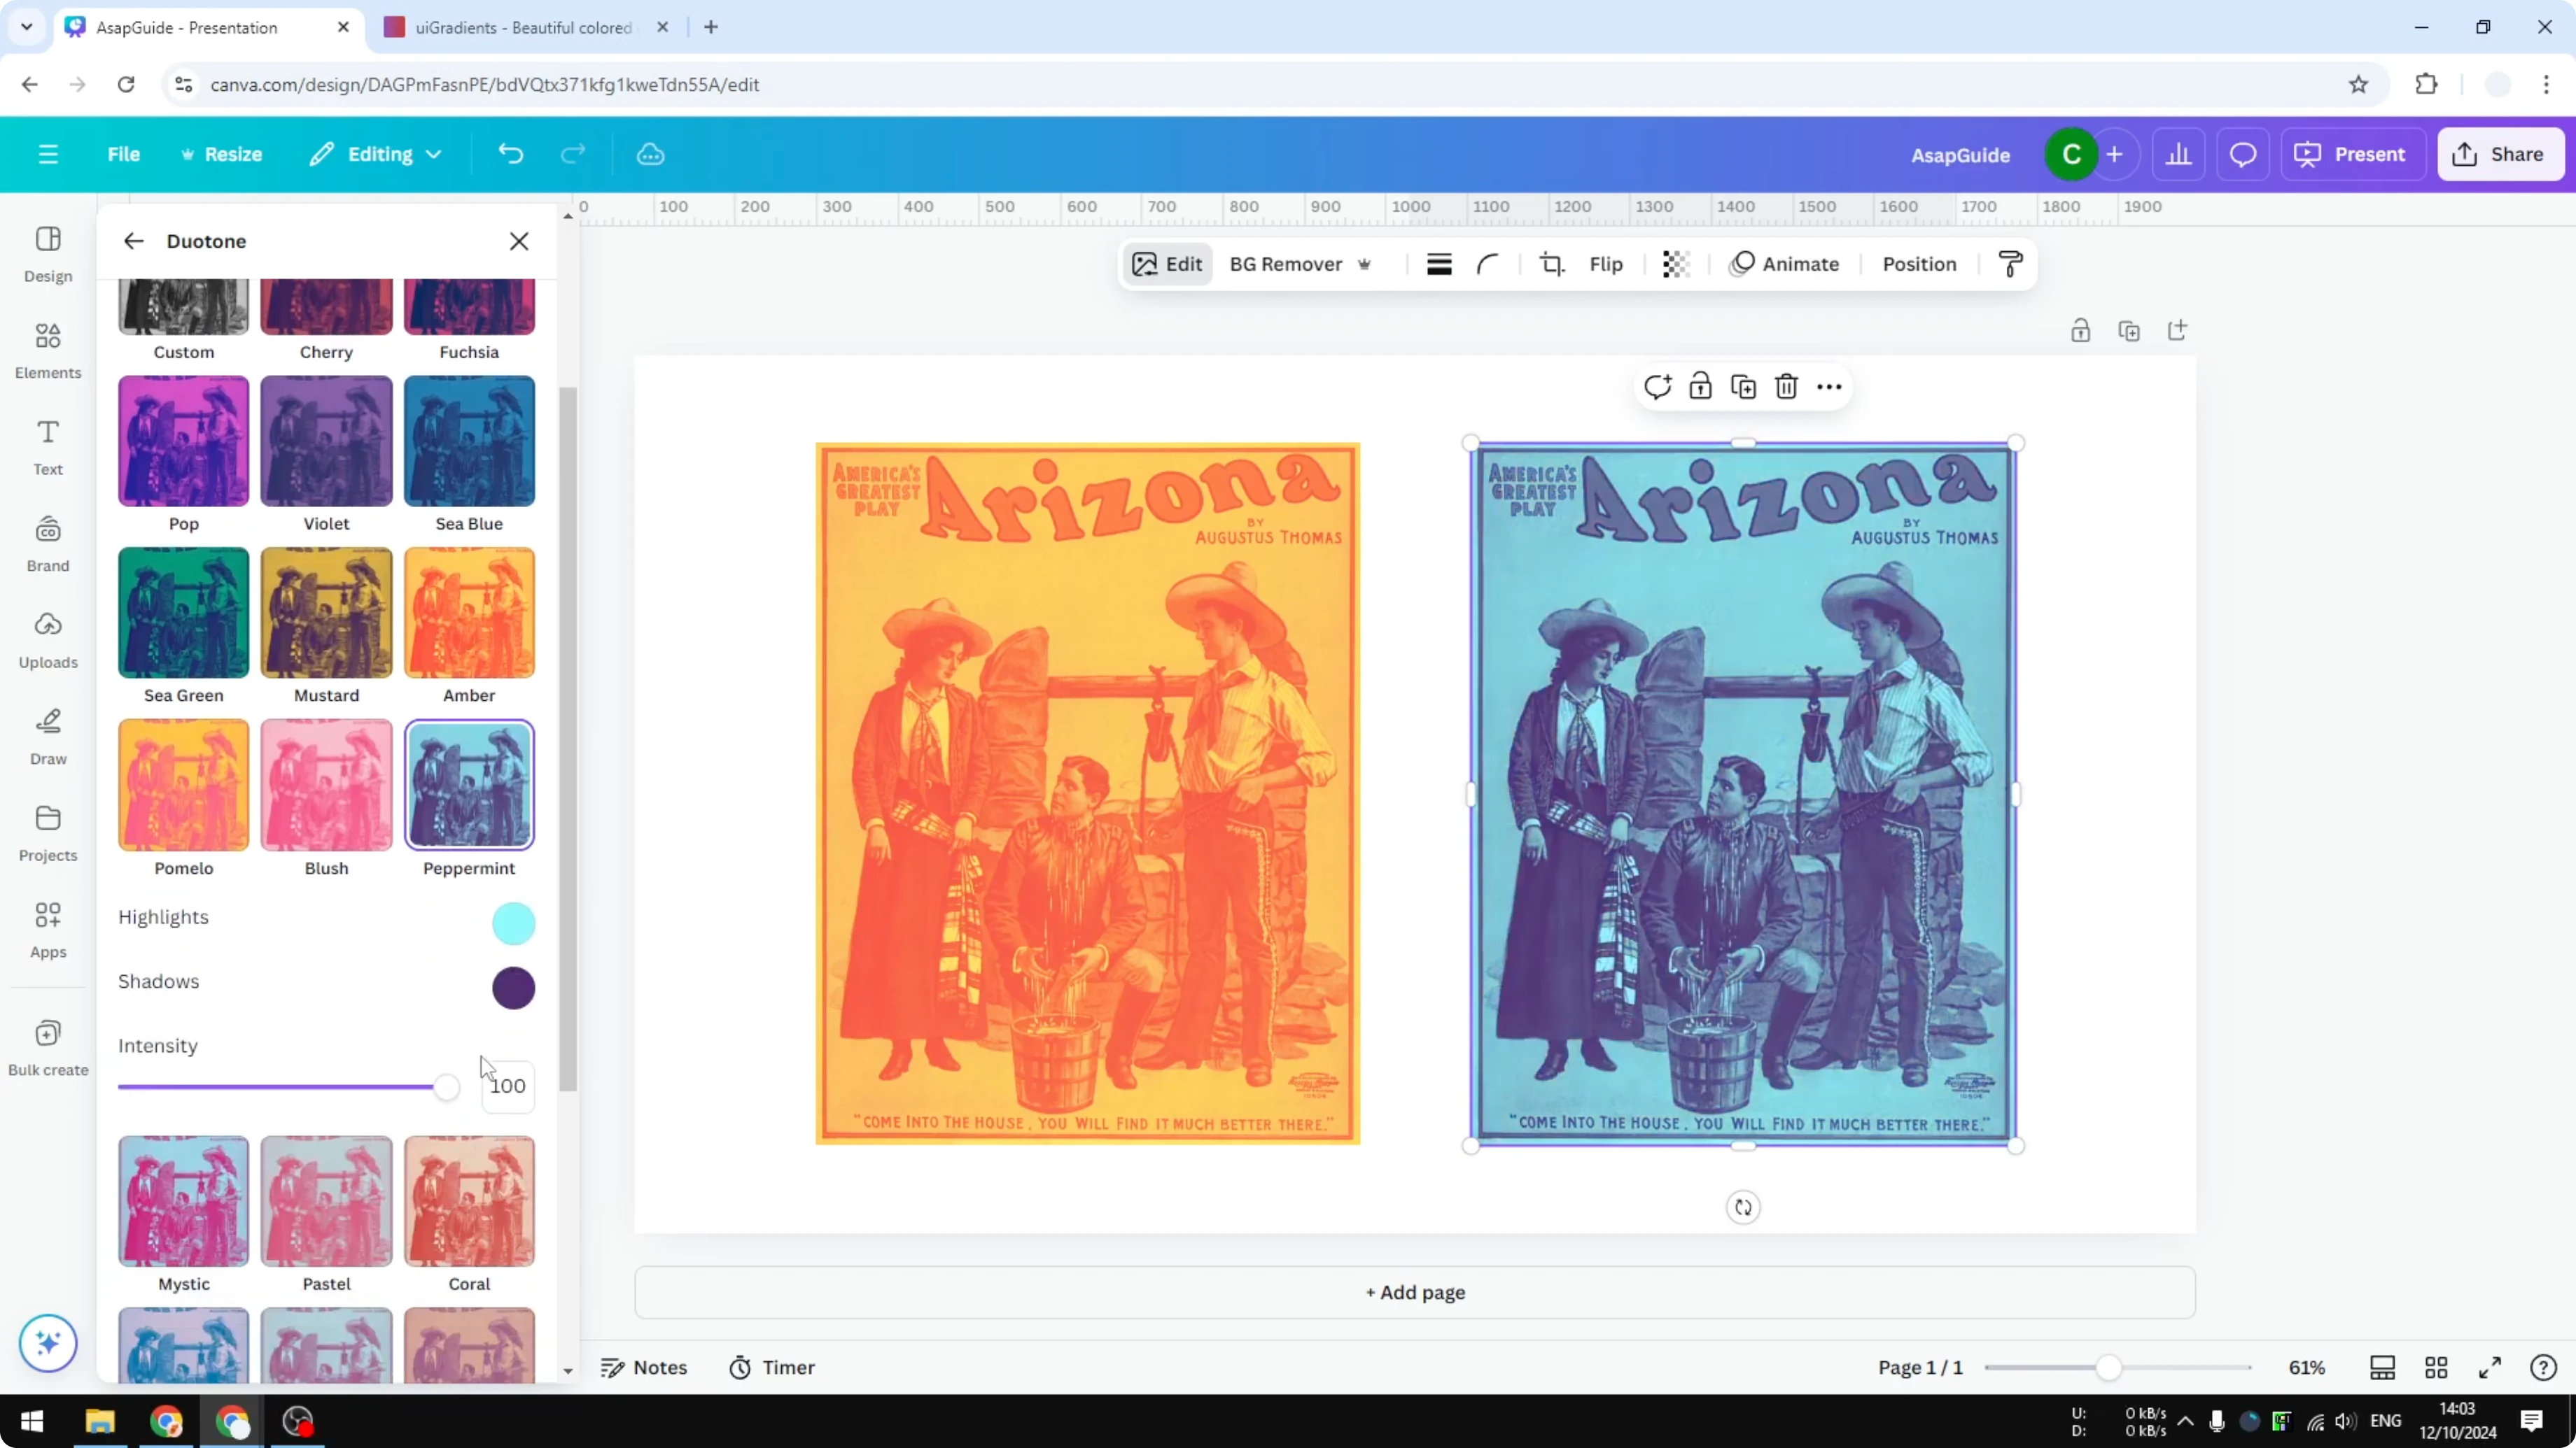Open the crop tool for the image
Screen dimensions: 2576x1448
coord(1552,264)
